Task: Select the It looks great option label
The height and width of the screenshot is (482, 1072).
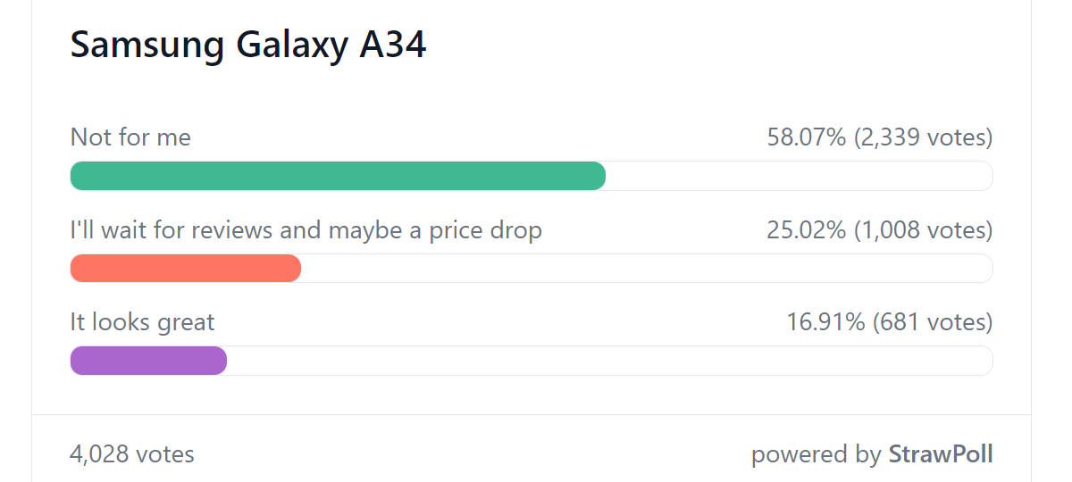Action: pyautogui.click(x=143, y=322)
